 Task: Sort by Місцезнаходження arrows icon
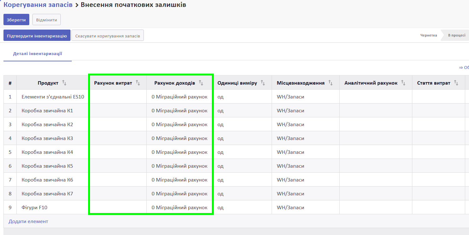coord(331,83)
